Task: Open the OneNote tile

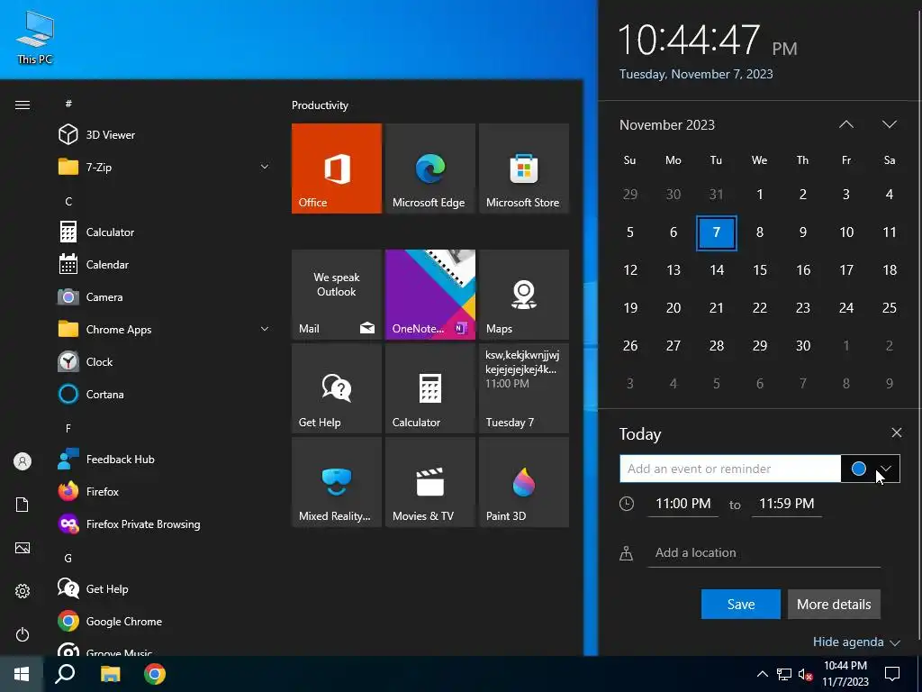Action: [429, 295]
